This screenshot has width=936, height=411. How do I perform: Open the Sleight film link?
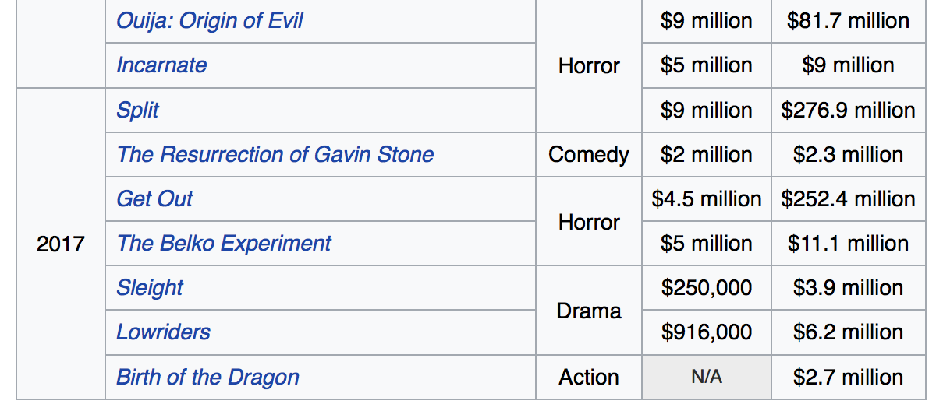pyautogui.click(x=150, y=287)
